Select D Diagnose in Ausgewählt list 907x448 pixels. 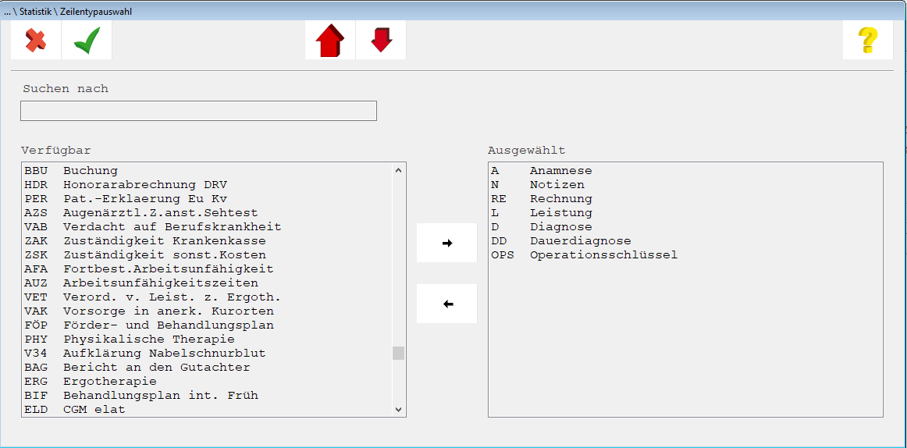coord(685,226)
